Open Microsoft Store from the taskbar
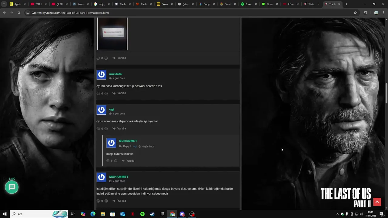 pos(112,214)
